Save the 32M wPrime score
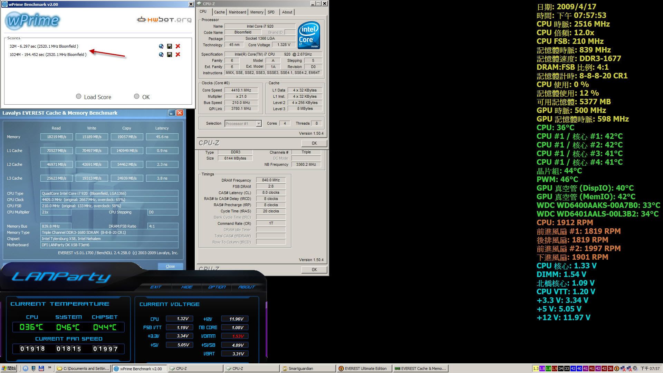This screenshot has width=663, height=373. (x=170, y=46)
